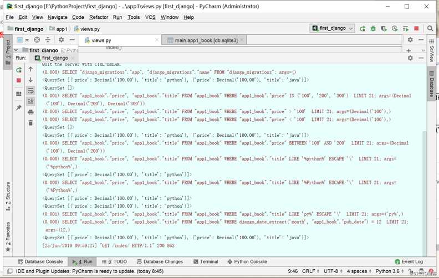Close the main.app1_book tab
Viewport: 439px width, 278px height.
(x=242, y=40)
